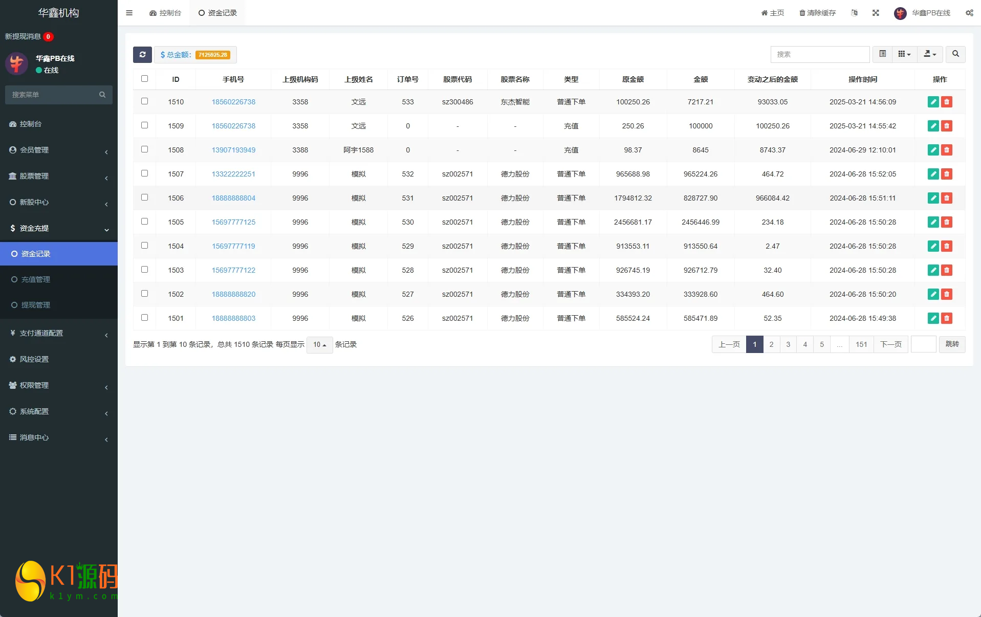Image resolution: width=981 pixels, height=617 pixels.
Task: Open the settings gears icon at top right
Action: [x=969, y=13]
